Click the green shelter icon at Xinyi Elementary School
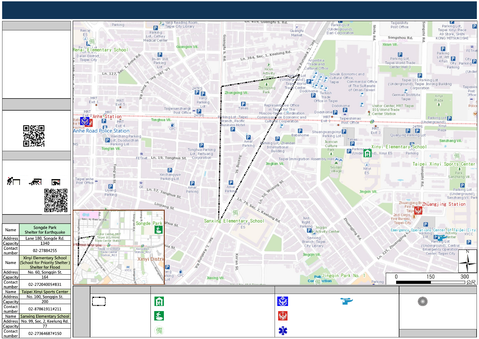The image size is (479, 339). tap(367, 153)
